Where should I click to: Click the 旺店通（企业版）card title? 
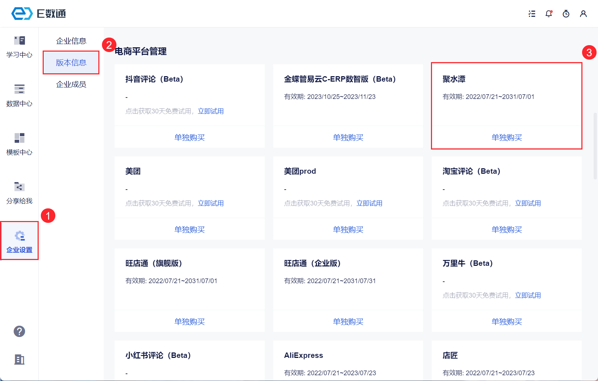pos(312,263)
